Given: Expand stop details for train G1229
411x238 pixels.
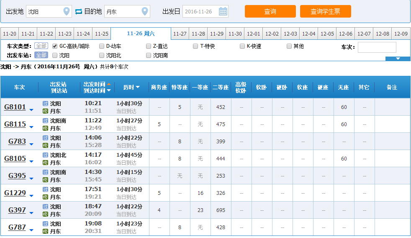Looking at the screenshot, I should pyautogui.click(x=31, y=196).
